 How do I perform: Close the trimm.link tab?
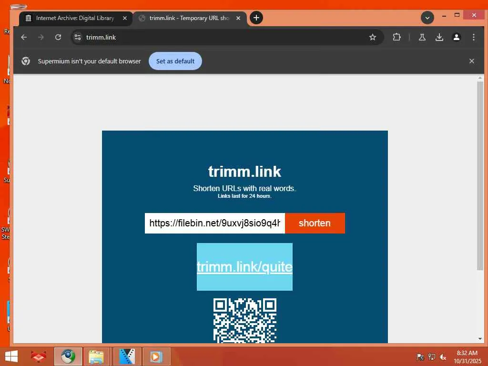(238, 18)
